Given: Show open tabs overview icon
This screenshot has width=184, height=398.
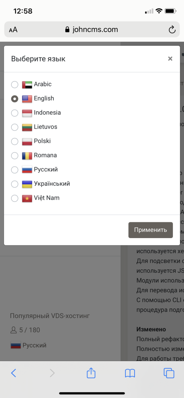Looking at the screenshot, I should click(169, 373).
